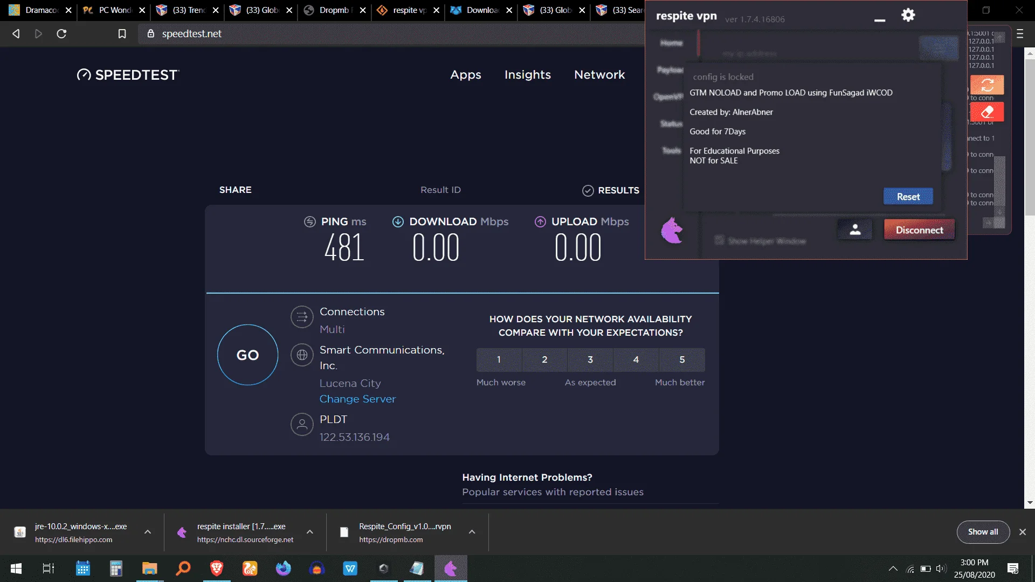Click the page scrollbar down arrow
This screenshot has width=1035, height=582.
tap(1030, 503)
